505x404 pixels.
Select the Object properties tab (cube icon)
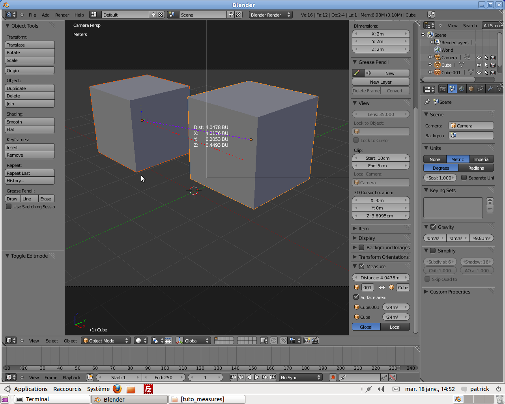[471, 89]
